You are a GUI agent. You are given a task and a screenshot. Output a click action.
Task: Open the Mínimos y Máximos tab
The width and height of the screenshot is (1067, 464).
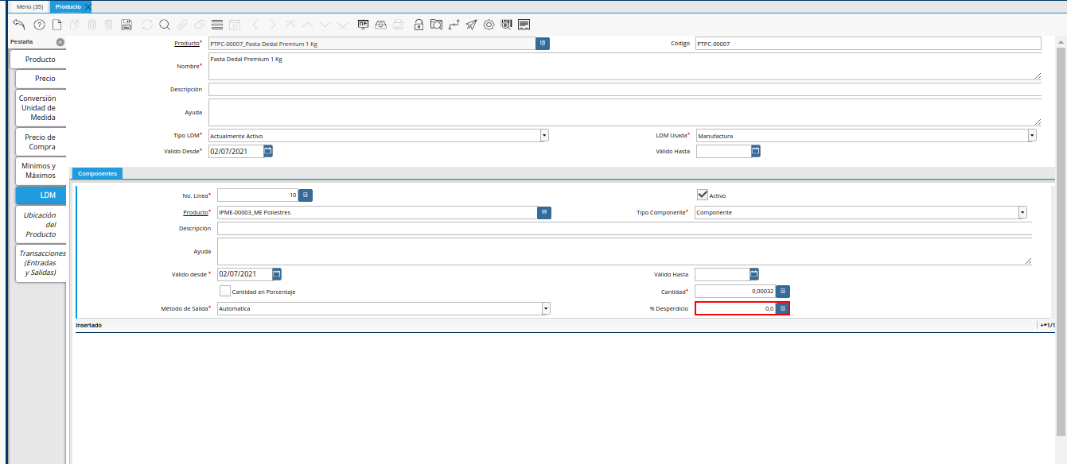(x=42, y=170)
